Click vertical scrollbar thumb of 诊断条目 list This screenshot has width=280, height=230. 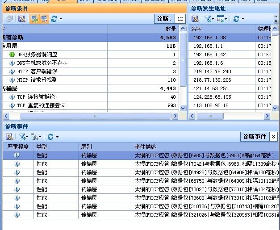click(183, 59)
